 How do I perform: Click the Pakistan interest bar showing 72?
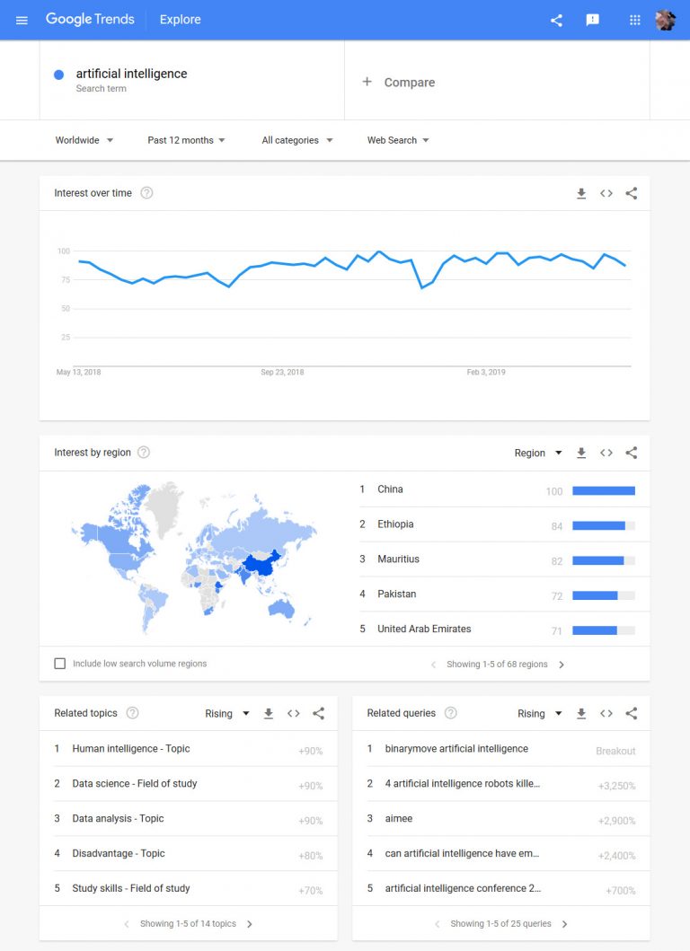coord(604,595)
